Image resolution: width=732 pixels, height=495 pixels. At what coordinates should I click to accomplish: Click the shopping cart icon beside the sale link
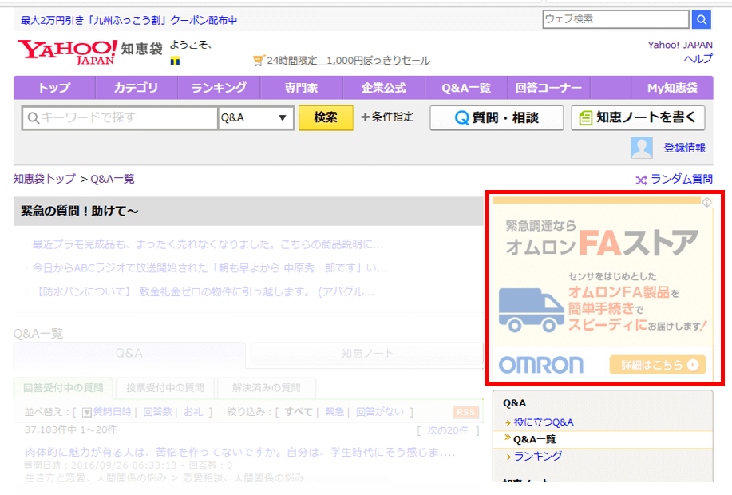(x=258, y=61)
